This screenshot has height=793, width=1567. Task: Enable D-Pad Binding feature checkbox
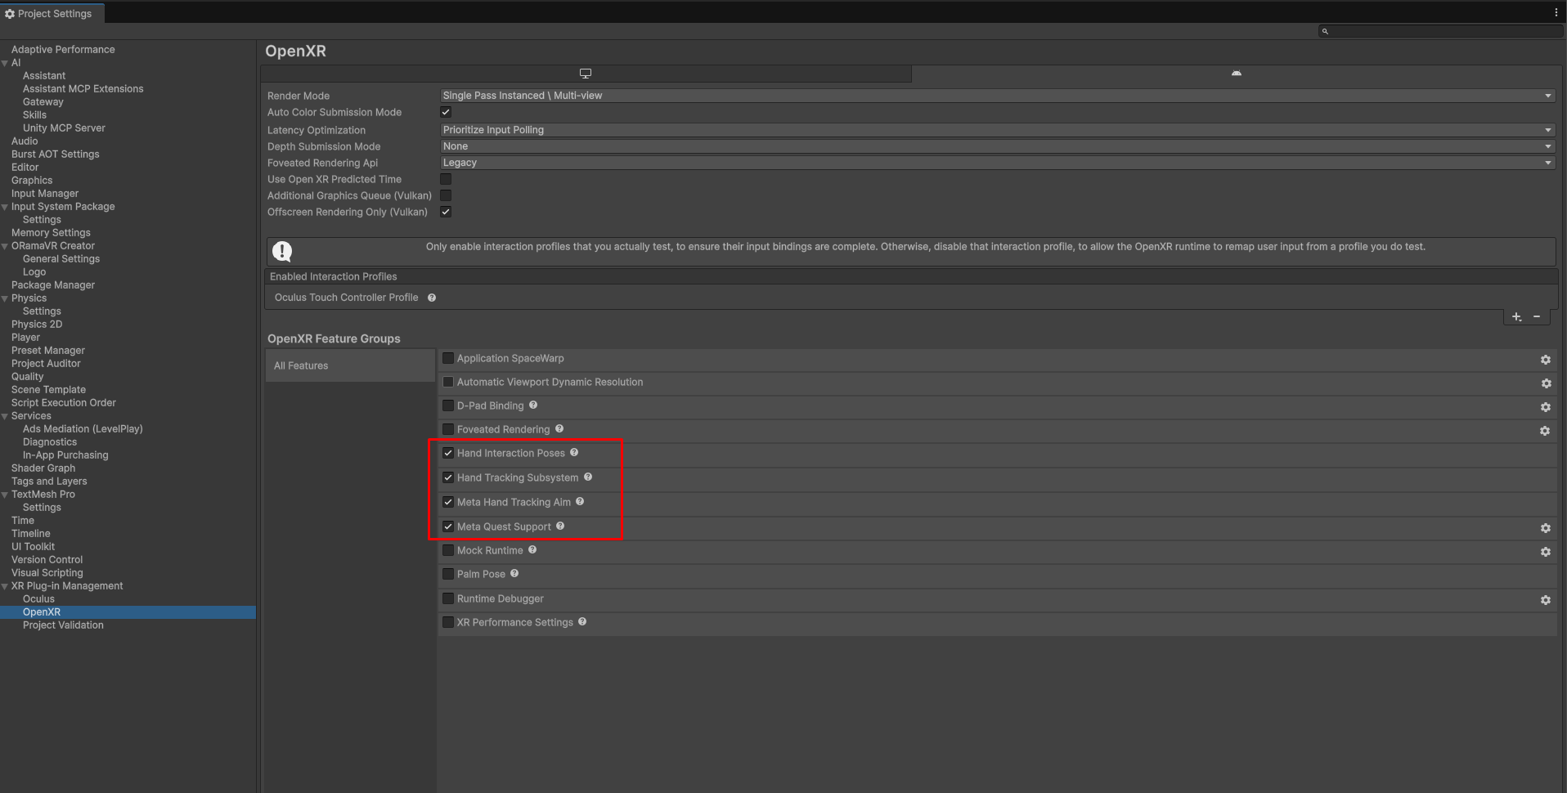[448, 405]
